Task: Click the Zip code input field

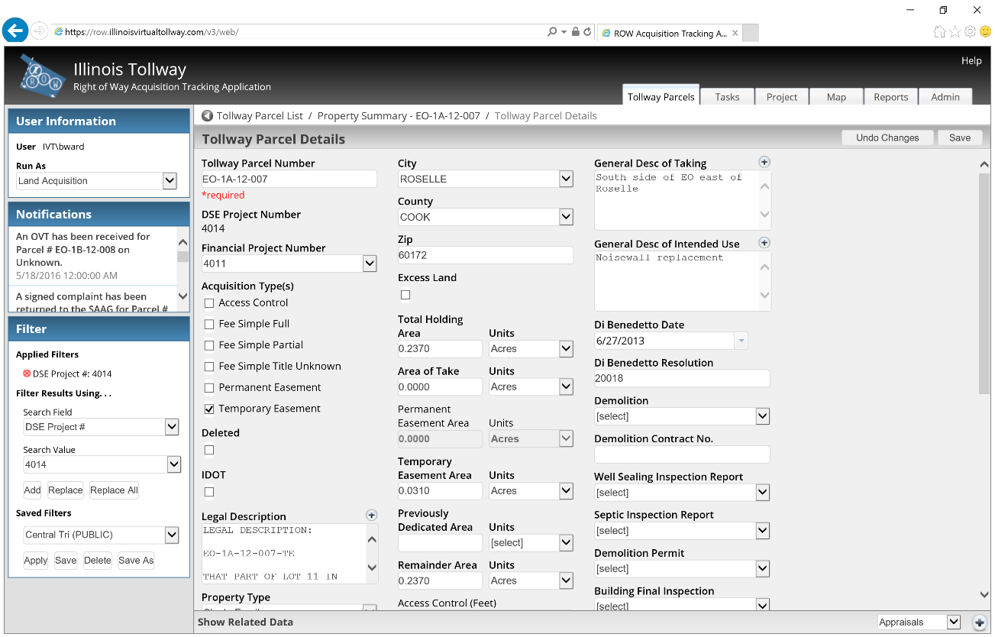Action: [x=485, y=255]
